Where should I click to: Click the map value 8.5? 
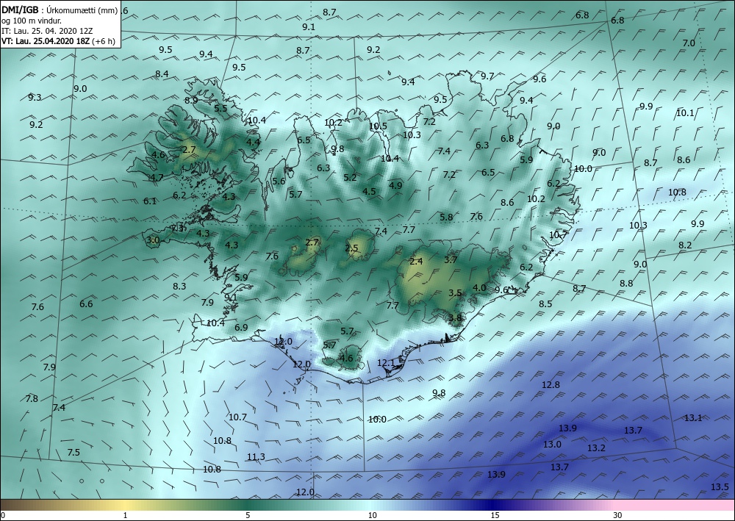click(545, 303)
